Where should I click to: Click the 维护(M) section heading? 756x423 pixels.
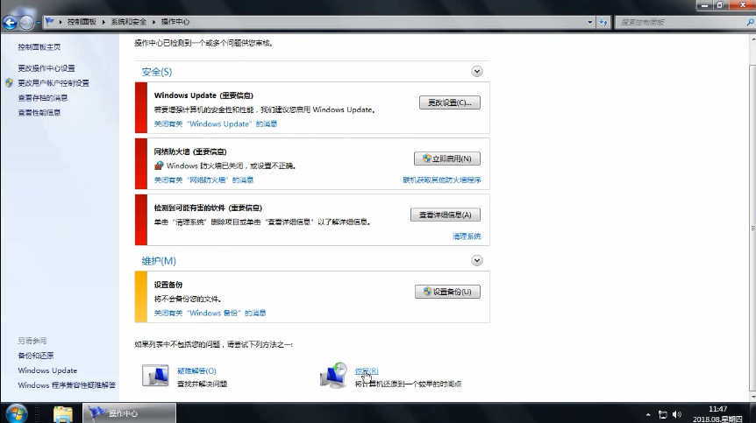(x=159, y=261)
